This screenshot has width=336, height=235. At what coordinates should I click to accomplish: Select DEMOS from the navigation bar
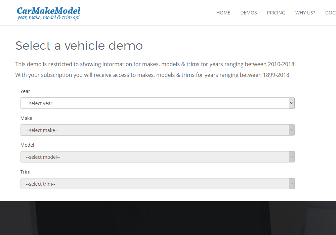(248, 13)
